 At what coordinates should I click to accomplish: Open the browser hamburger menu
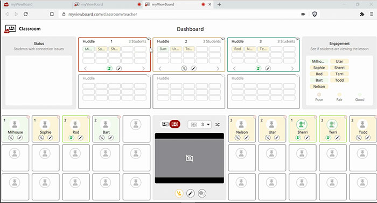click(372, 14)
